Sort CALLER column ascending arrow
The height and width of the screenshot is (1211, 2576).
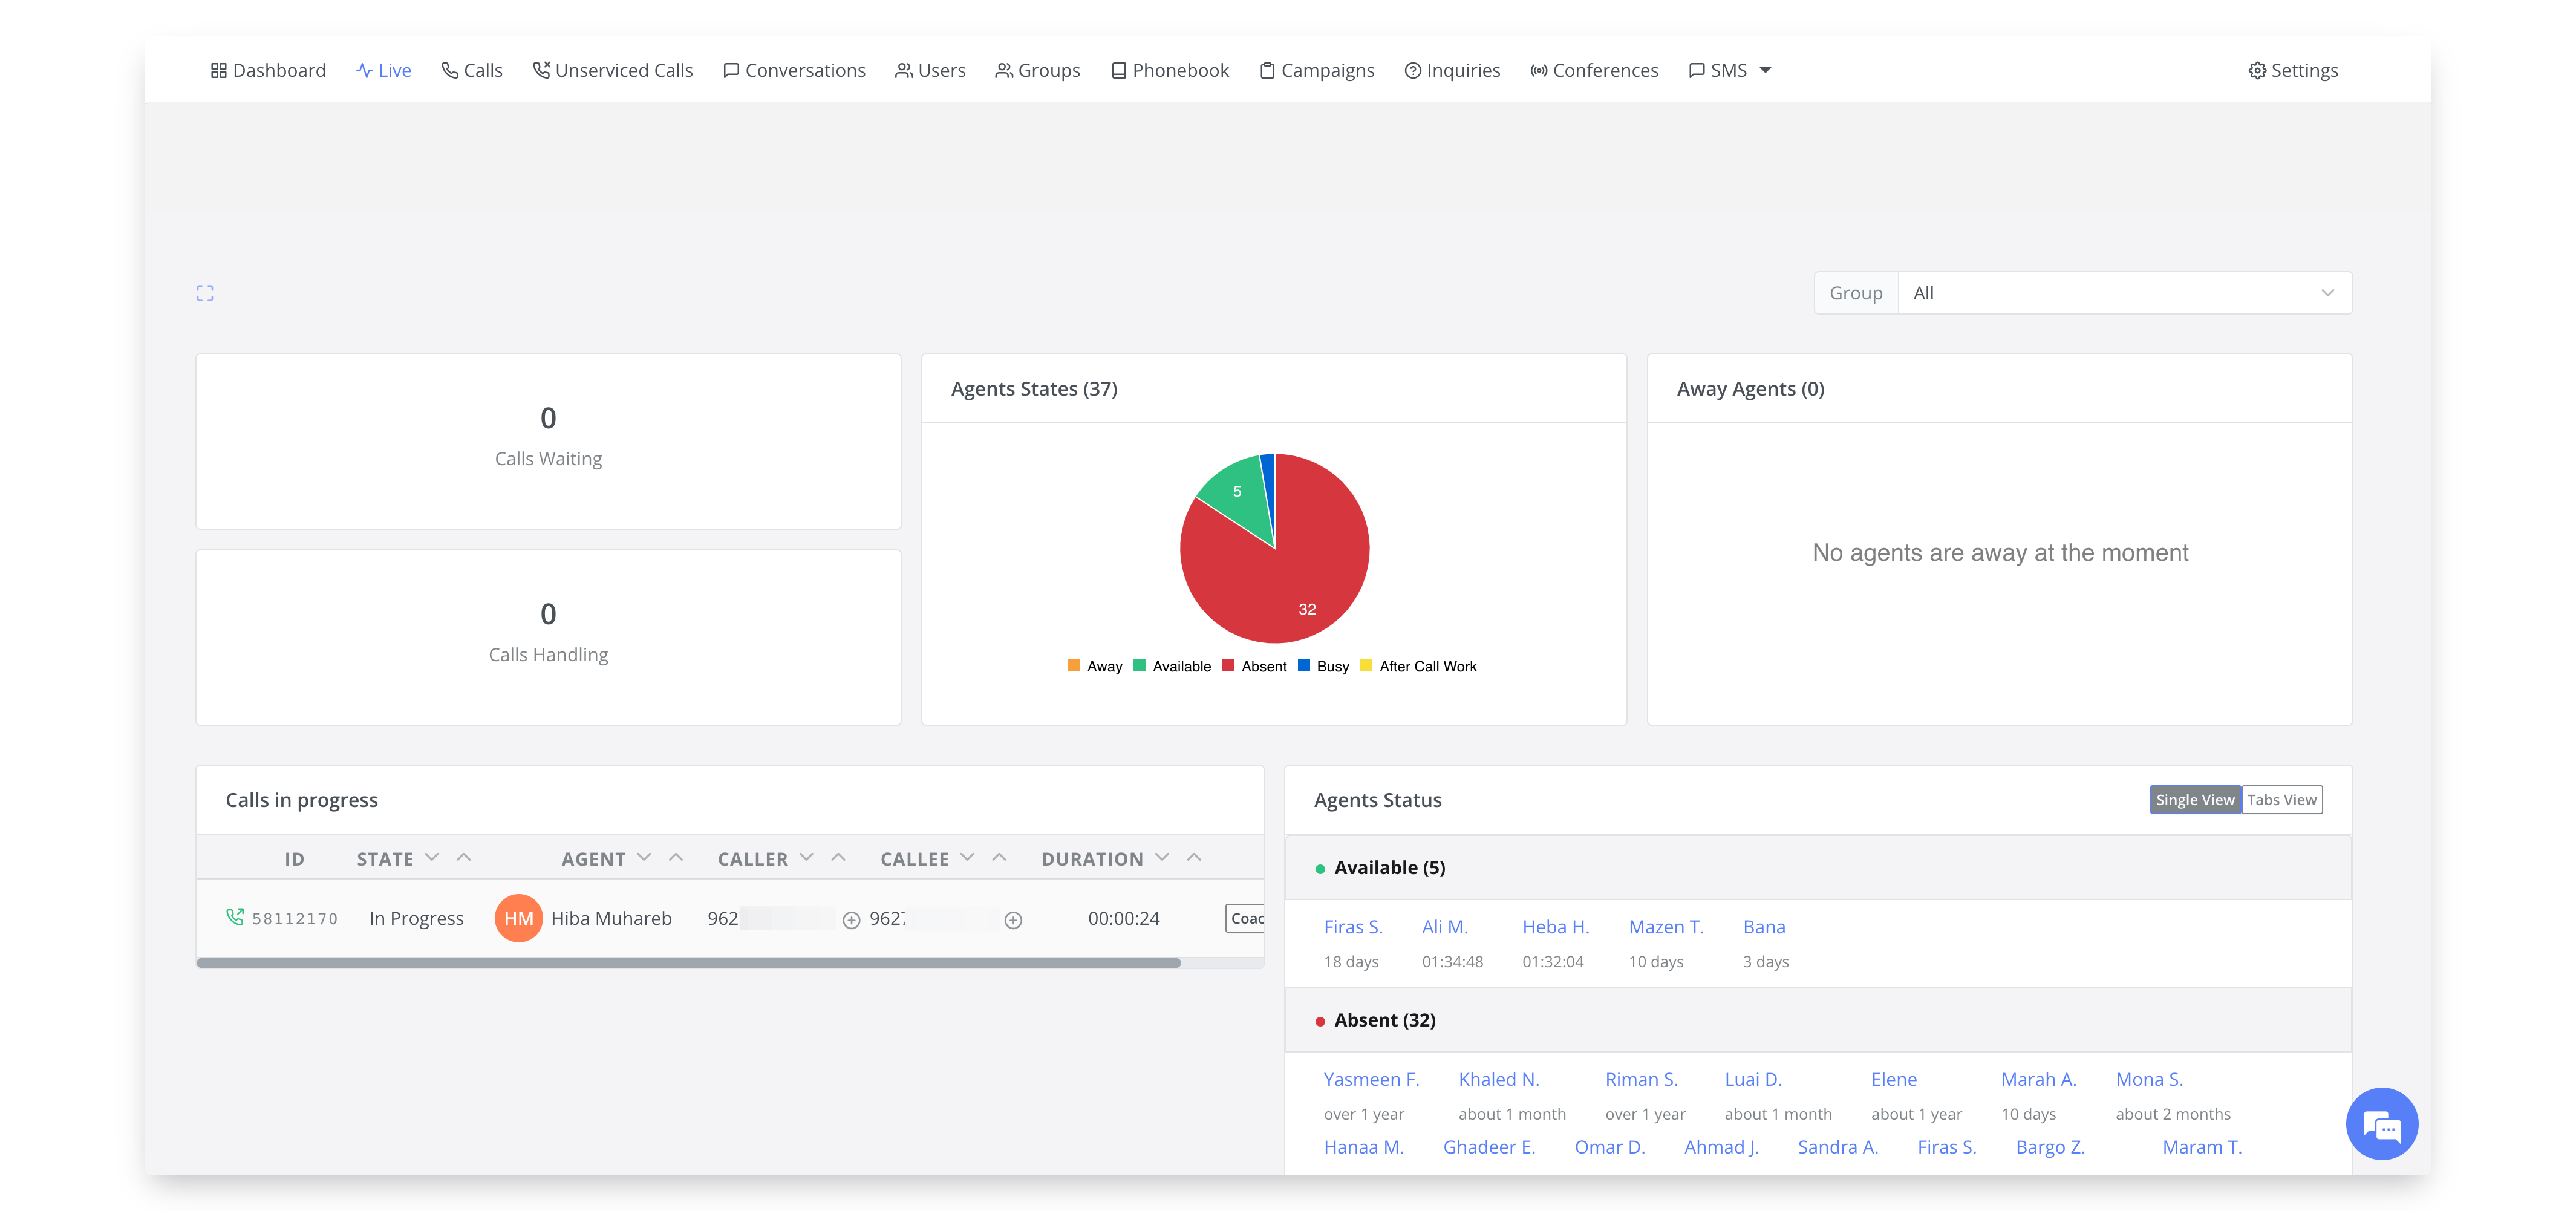click(838, 857)
